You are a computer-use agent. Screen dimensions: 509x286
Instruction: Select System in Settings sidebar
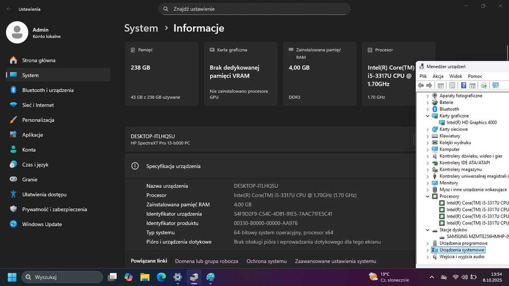(58, 75)
